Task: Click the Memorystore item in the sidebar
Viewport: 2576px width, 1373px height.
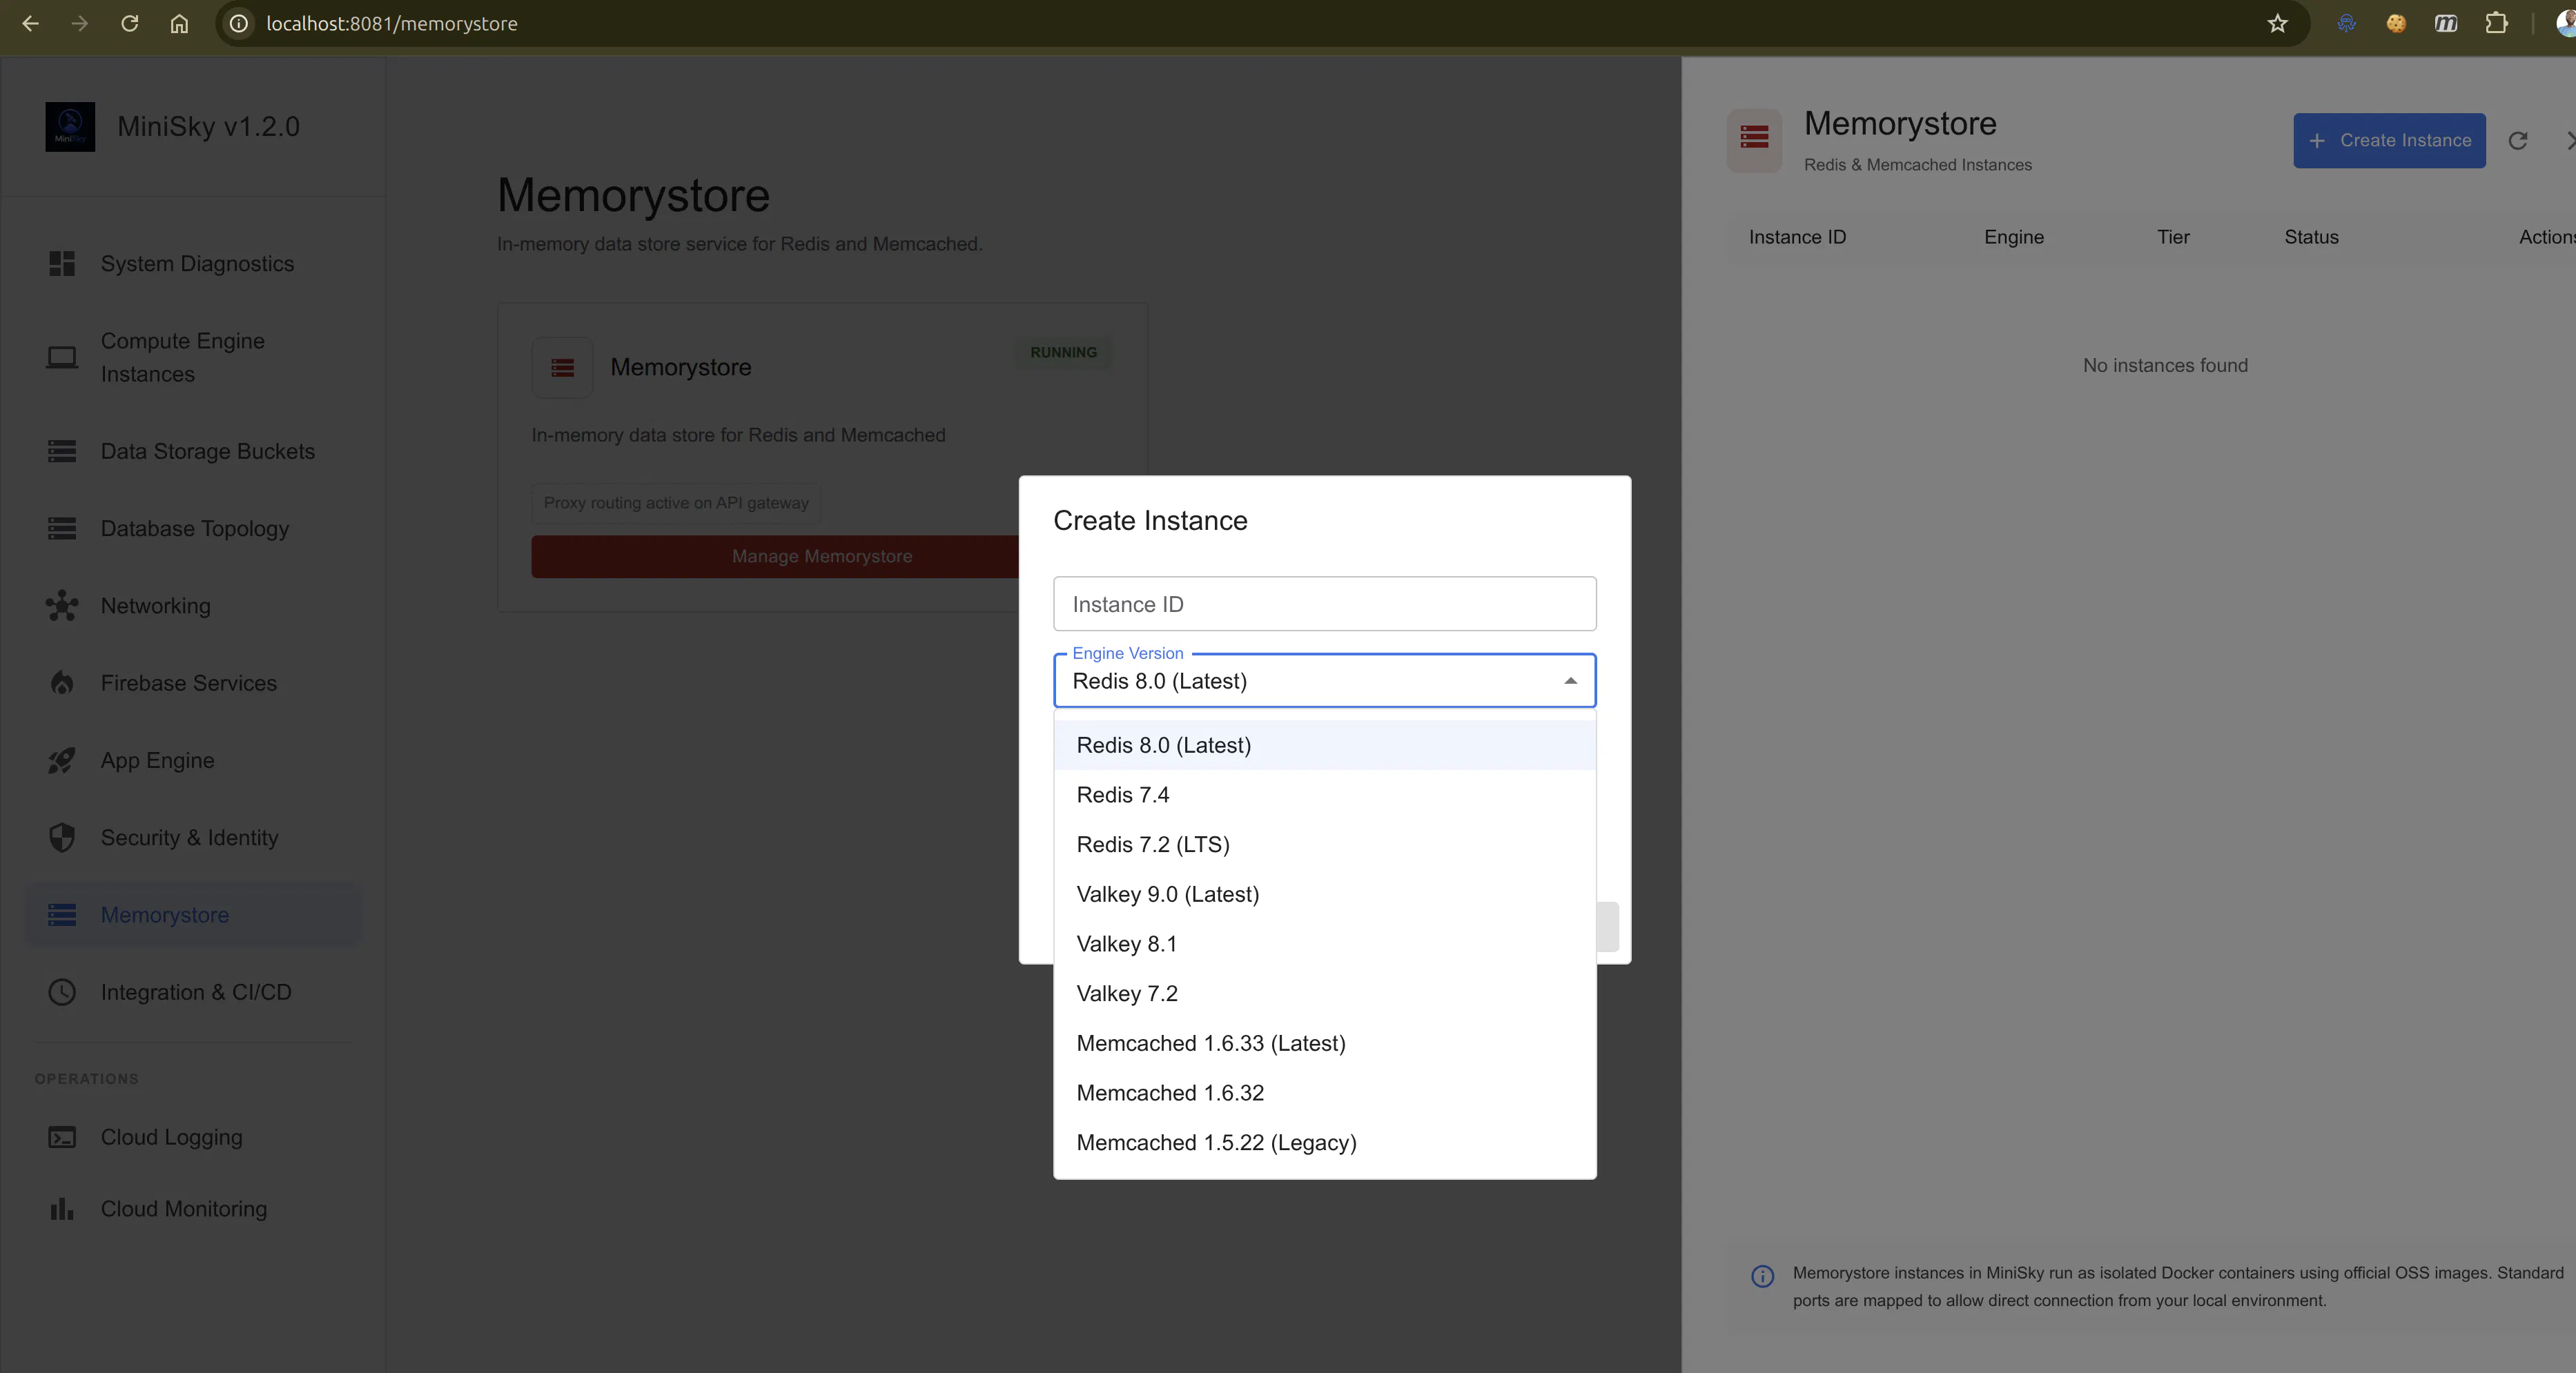Action: 193,916
